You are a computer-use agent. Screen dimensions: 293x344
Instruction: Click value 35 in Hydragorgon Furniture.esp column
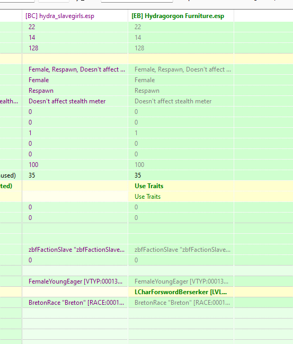coord(138,175)
